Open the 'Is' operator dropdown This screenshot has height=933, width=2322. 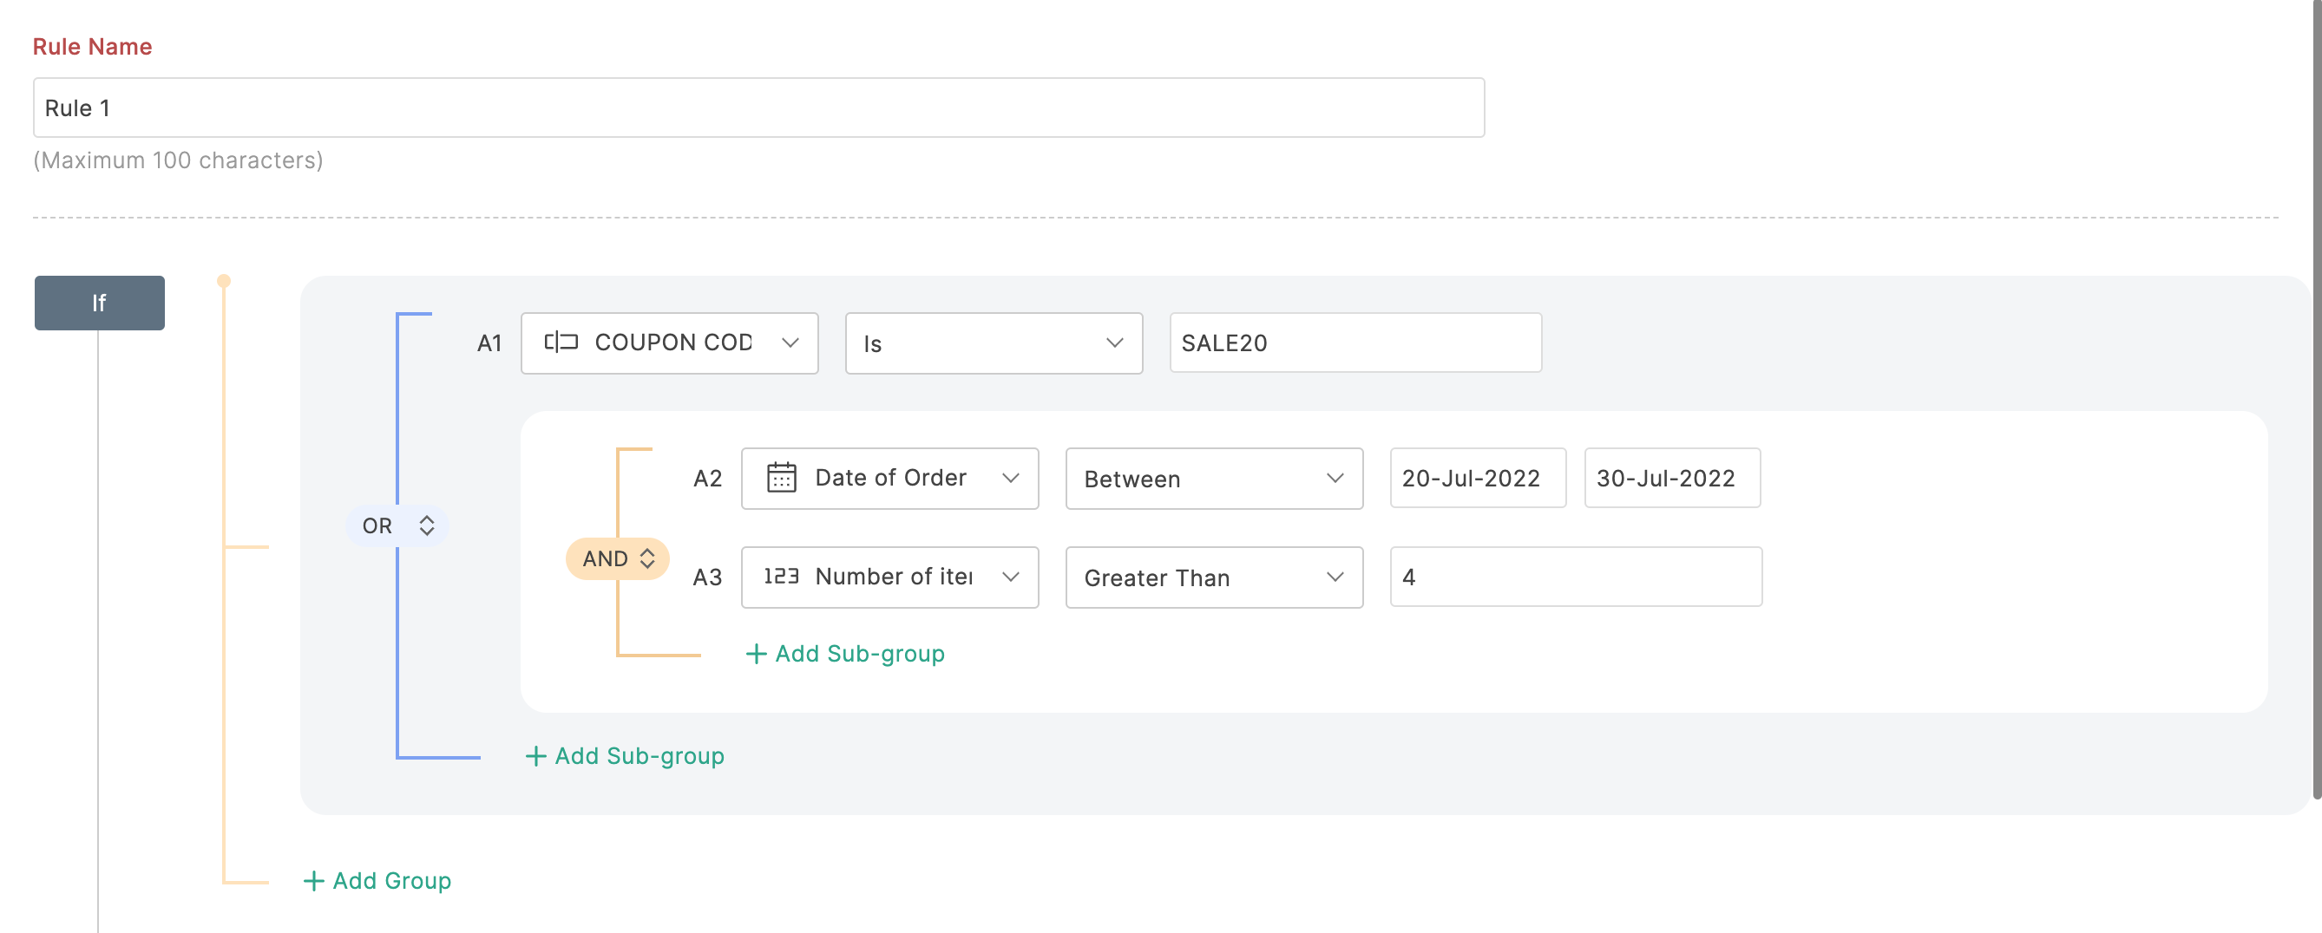994,343
